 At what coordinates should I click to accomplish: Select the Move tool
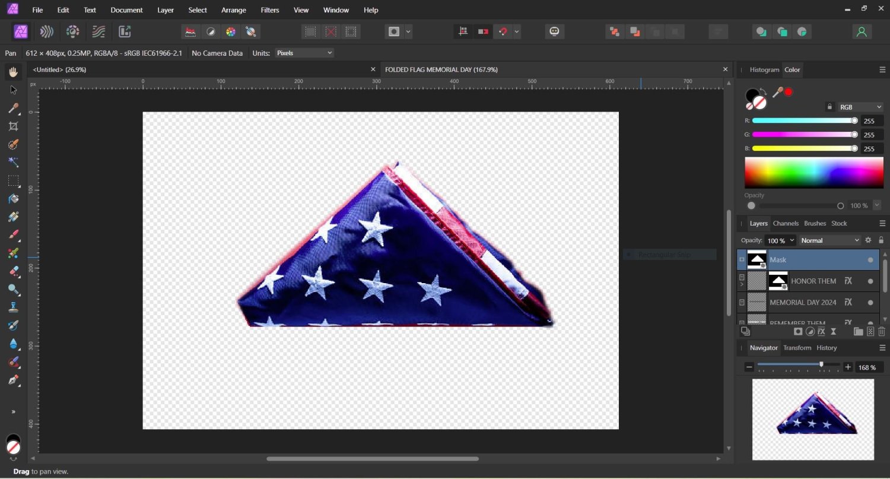coord(12,90)
